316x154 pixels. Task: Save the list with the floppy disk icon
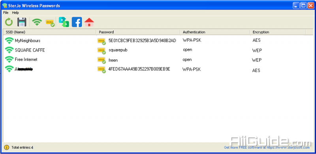[22, 22]
